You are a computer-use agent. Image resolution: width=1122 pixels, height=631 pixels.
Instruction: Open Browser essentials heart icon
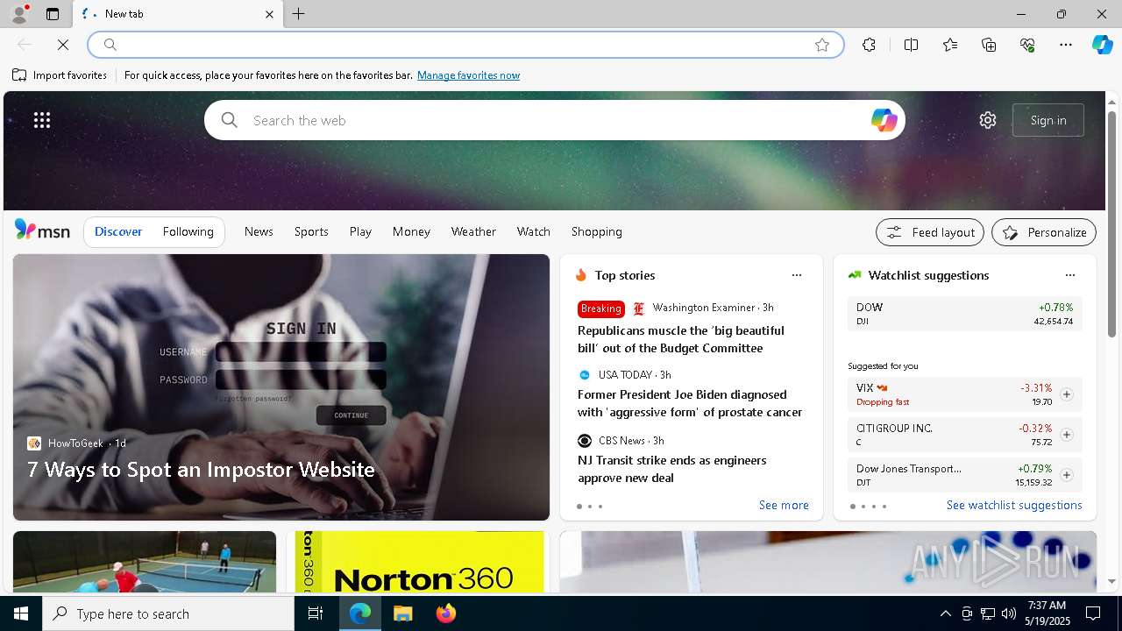pos(1027,45)
